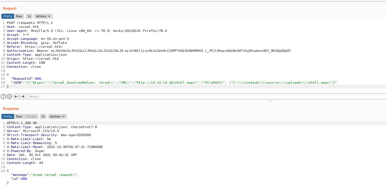Open Actions dropdown in Response panel
386x187 pixels.
[x=57, y=116]
